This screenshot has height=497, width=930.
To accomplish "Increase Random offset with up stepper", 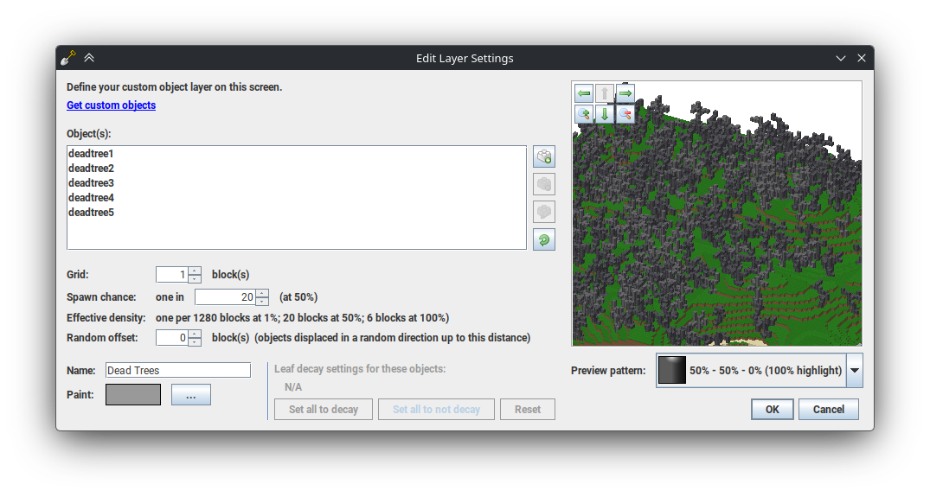I will click(195, 334).
